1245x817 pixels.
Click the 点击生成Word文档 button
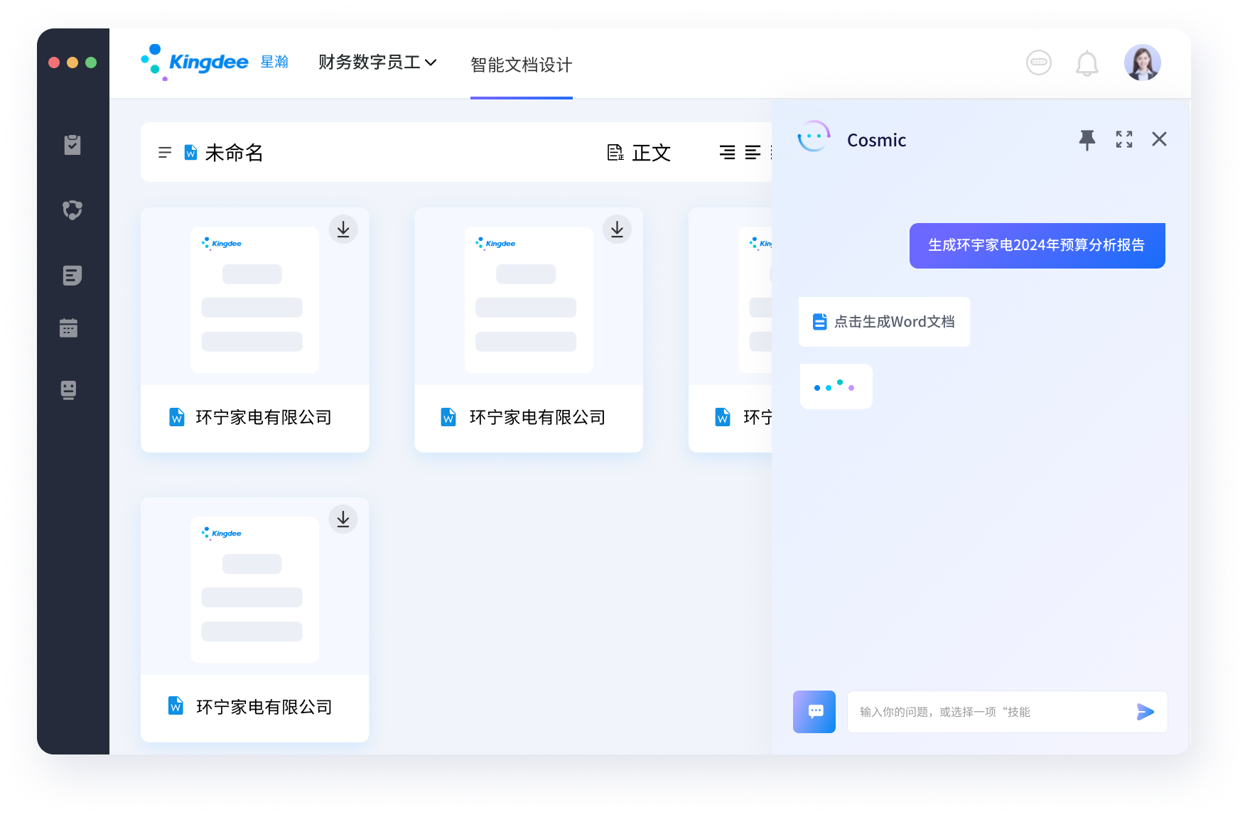(884, 322)
